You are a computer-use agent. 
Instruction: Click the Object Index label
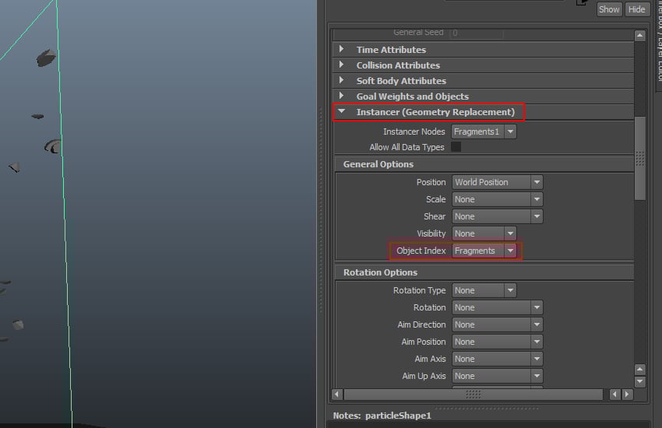click(421, 251)
